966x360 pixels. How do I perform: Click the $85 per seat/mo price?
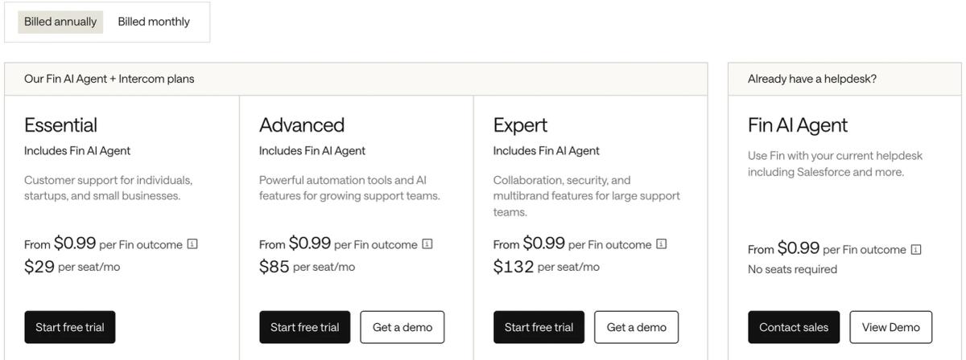coord(307,267)
